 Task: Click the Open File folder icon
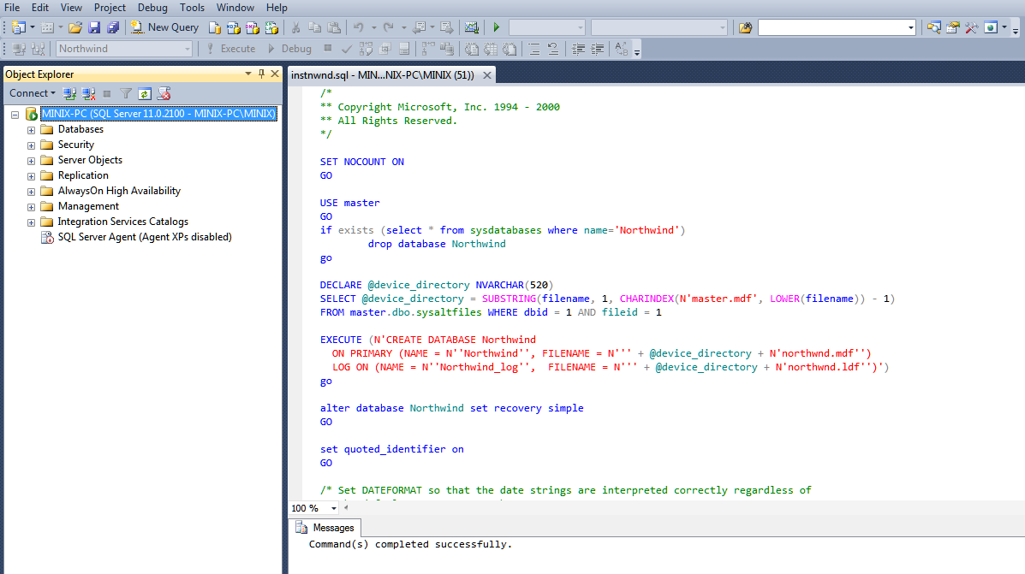75,27
